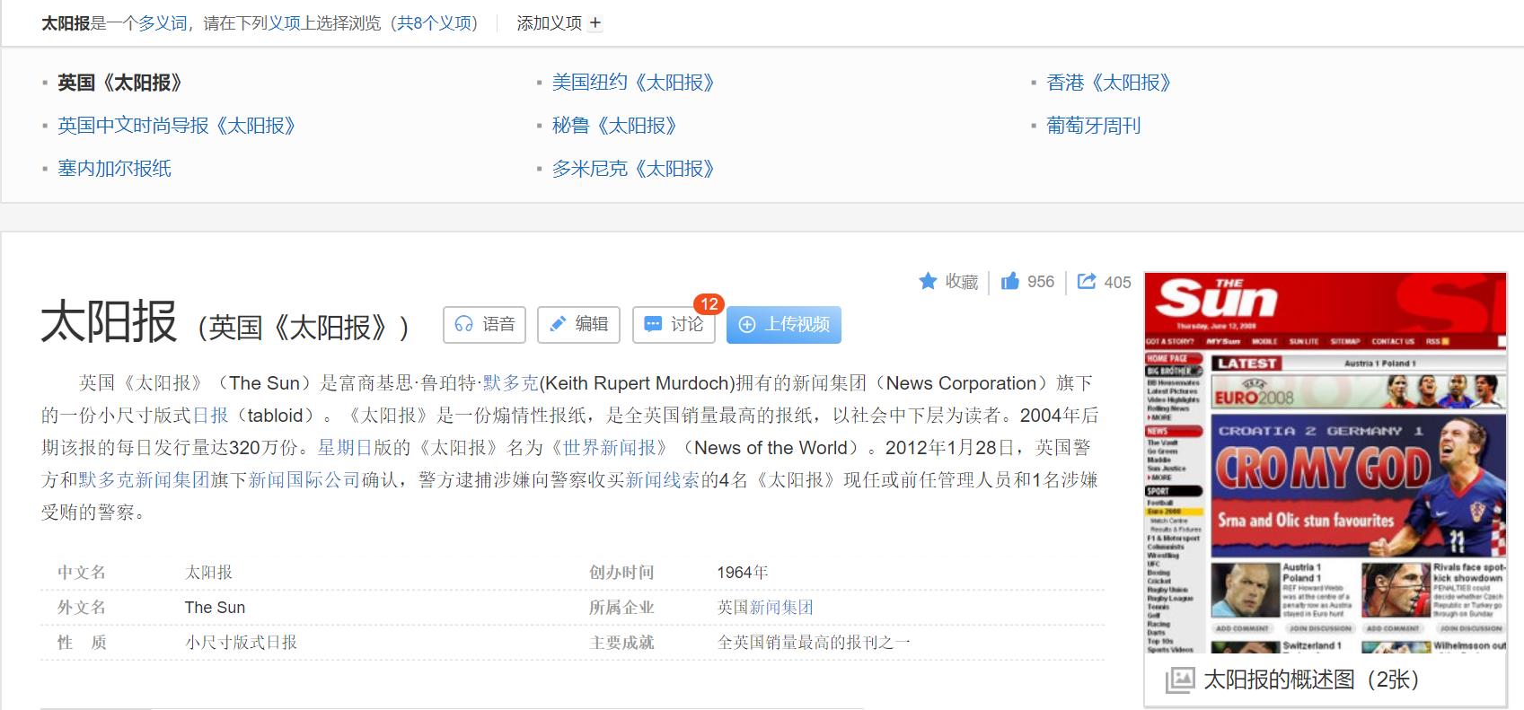The width and height of the screenshot is (1524, 710).
Task: Open the 香港《太阳报》 entry
Action: [1108, 83]
